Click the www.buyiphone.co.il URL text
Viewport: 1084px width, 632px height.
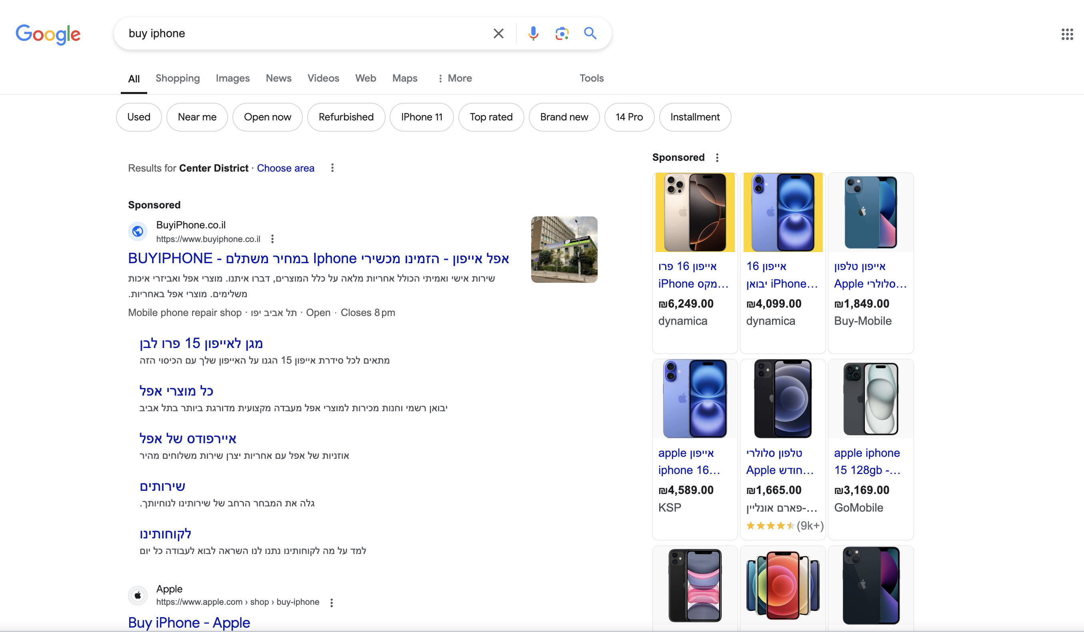point(208,239)
